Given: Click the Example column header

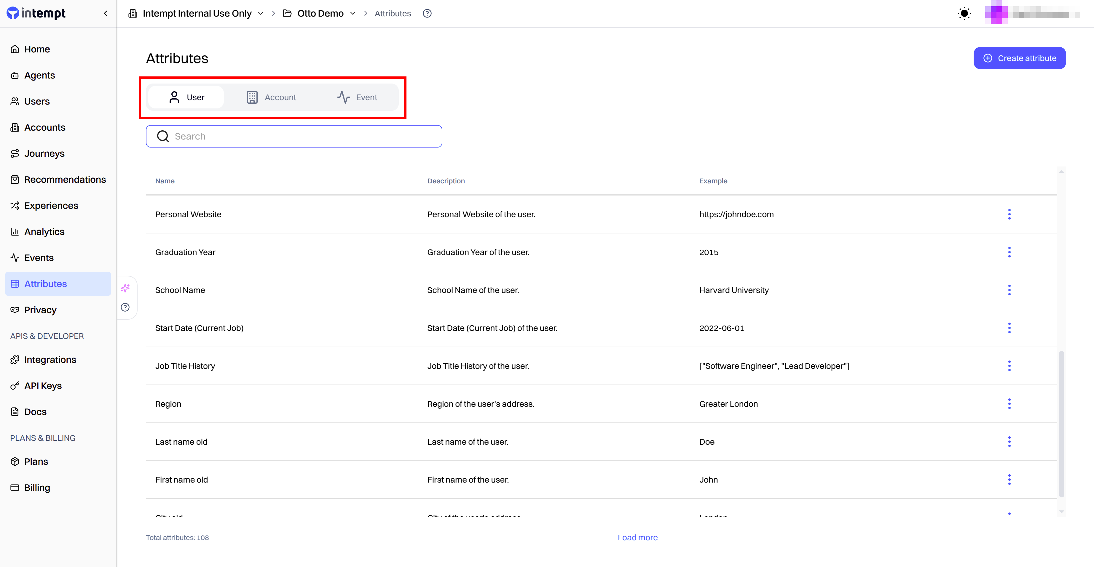Looking at the screenshot, I should tap(713, 181).
